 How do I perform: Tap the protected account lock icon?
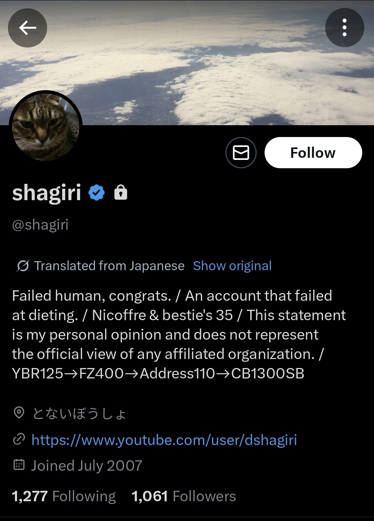[121, 192]
